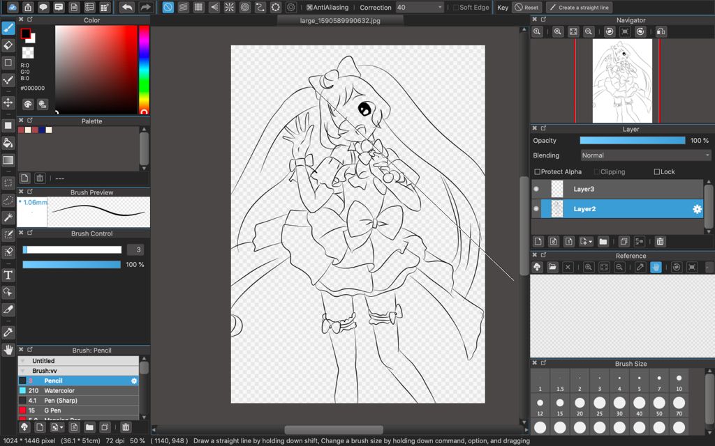Adjust the layer Opacity slider
The width and height of the screenshot is (715, 446).
(x=633, y=141)
